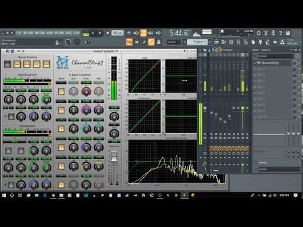
Task: Open the Channel rack from toolbar
Action: pos(231,42)
